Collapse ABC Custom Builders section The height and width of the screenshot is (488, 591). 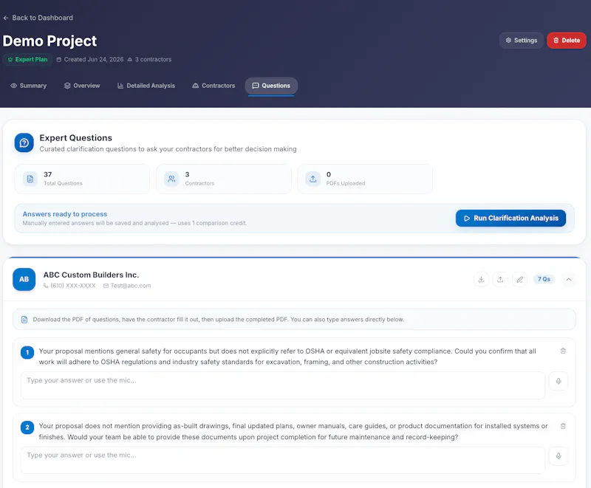click(x=569, y=279)
